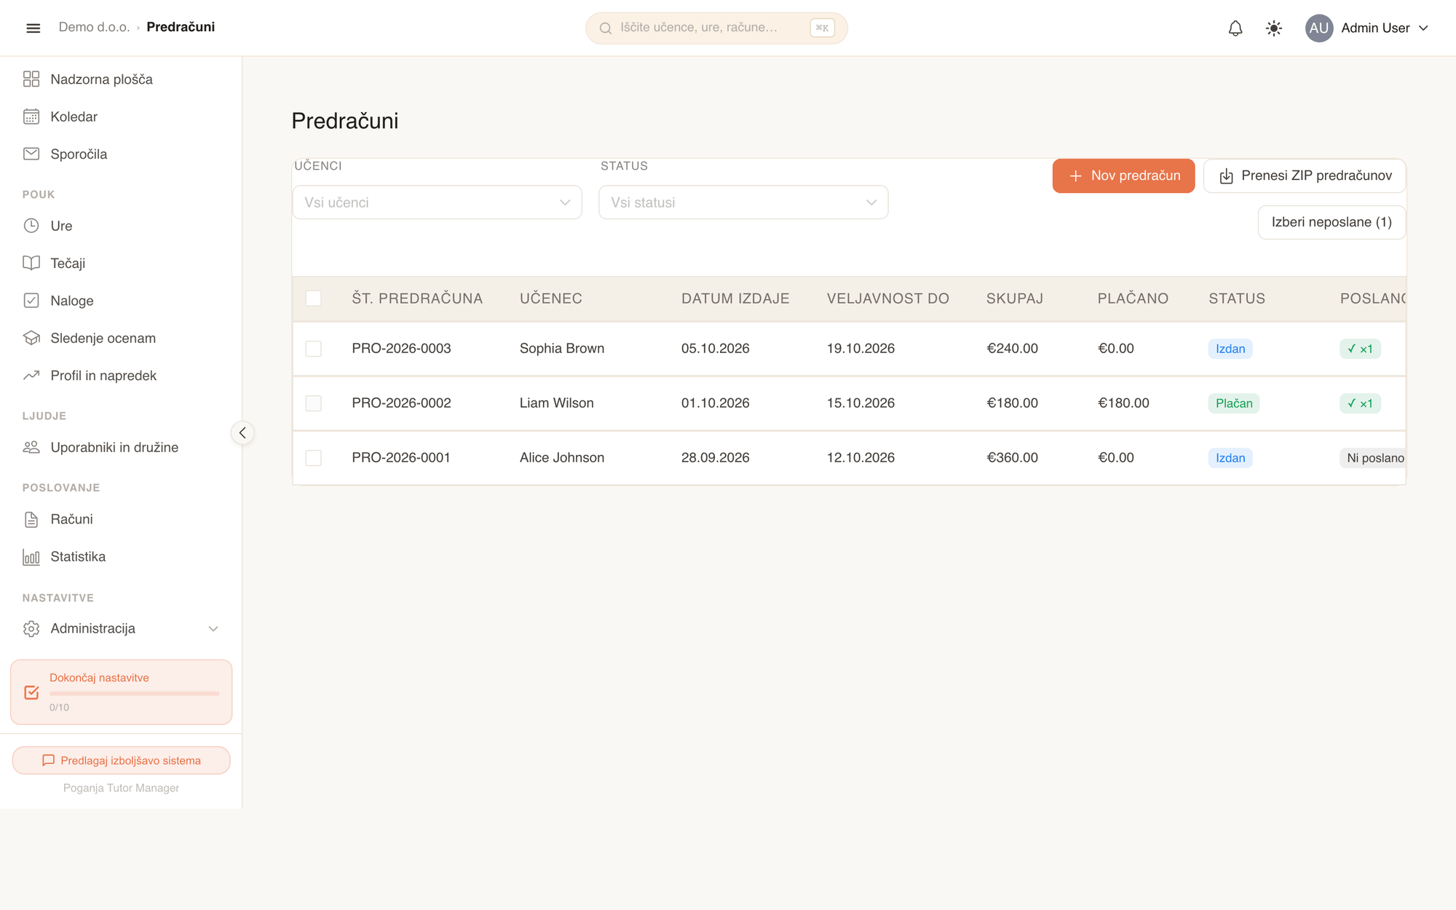Focus the Iščite učence search field
Viewport: 1456px width, 910px height.
716,28
